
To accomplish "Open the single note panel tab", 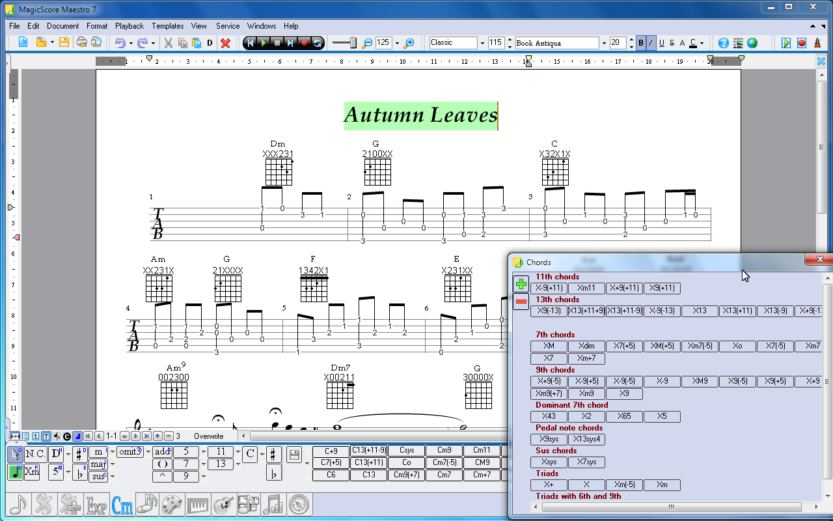I will 18,505.
